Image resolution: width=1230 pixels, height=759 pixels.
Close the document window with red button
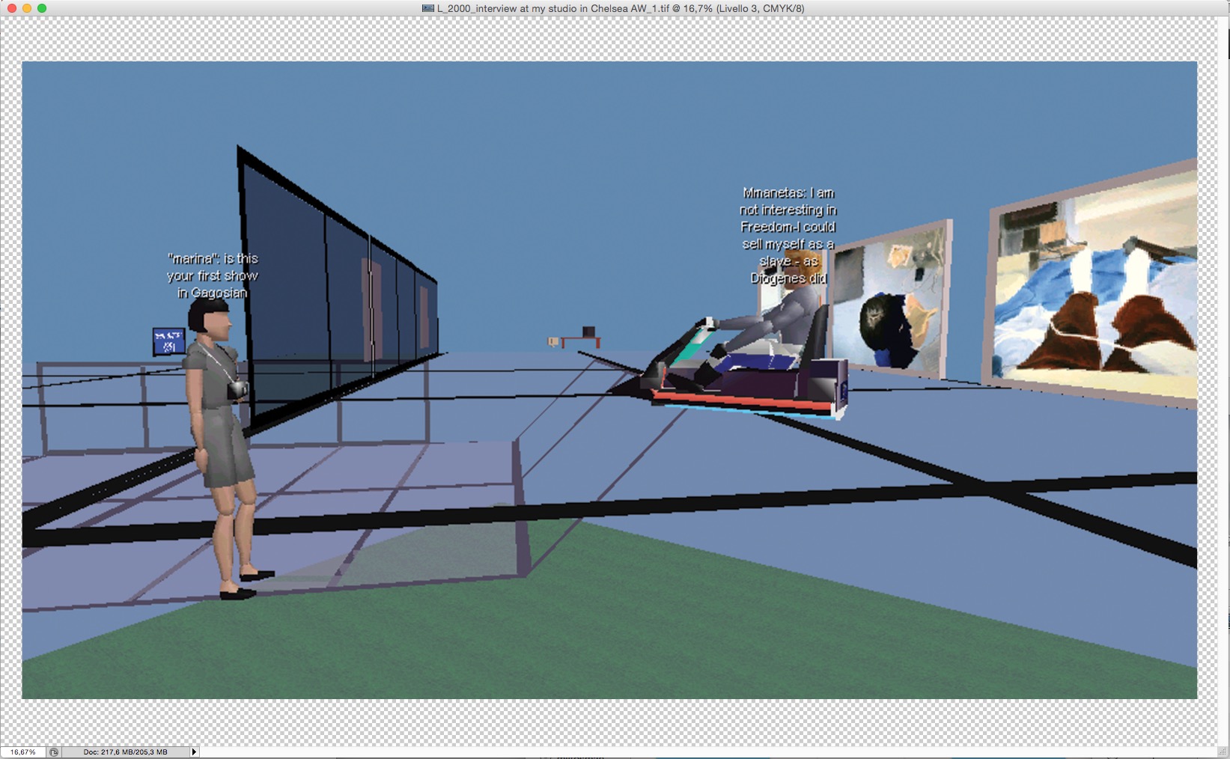click(11, 8)
